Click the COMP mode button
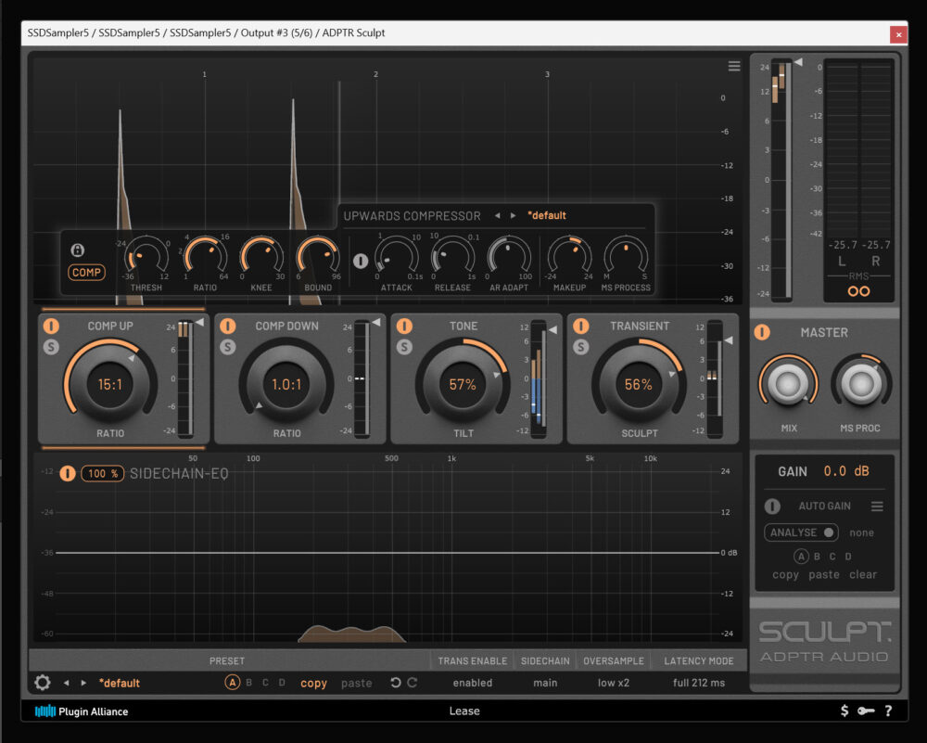This screenshot has width=927, height=743. coord(86,272)
